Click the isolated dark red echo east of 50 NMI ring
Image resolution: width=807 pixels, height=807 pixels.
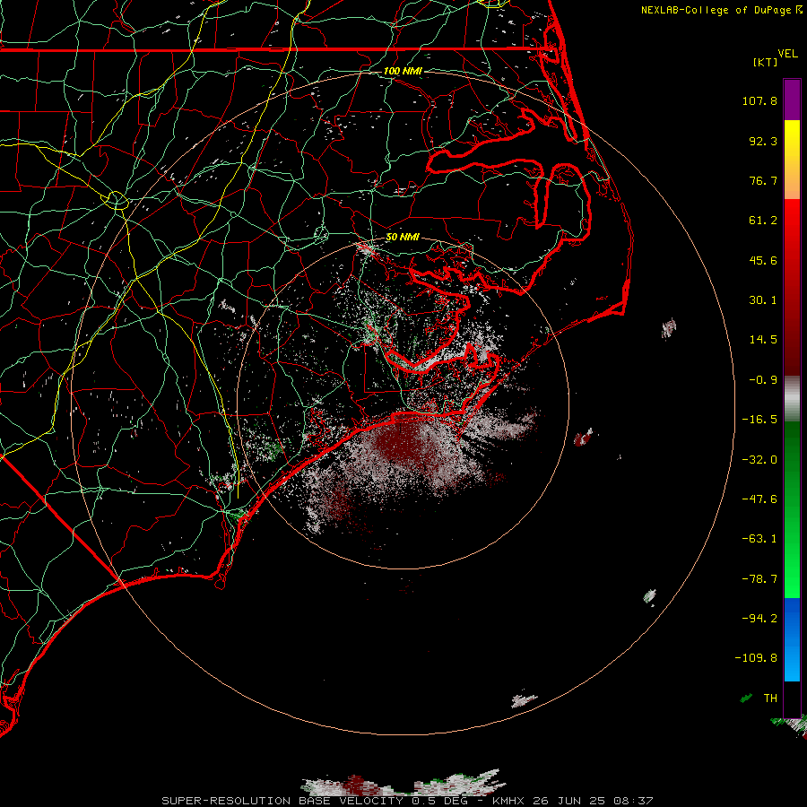pyautogui.click(x=583, y=438)
